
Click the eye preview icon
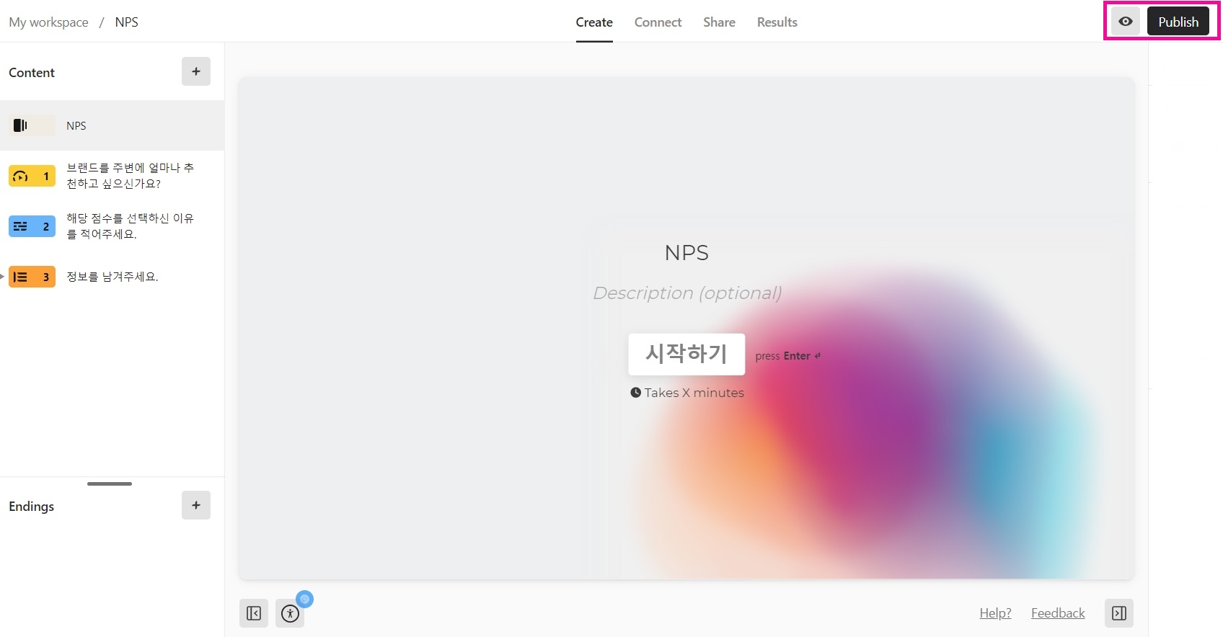(1125, 22)
